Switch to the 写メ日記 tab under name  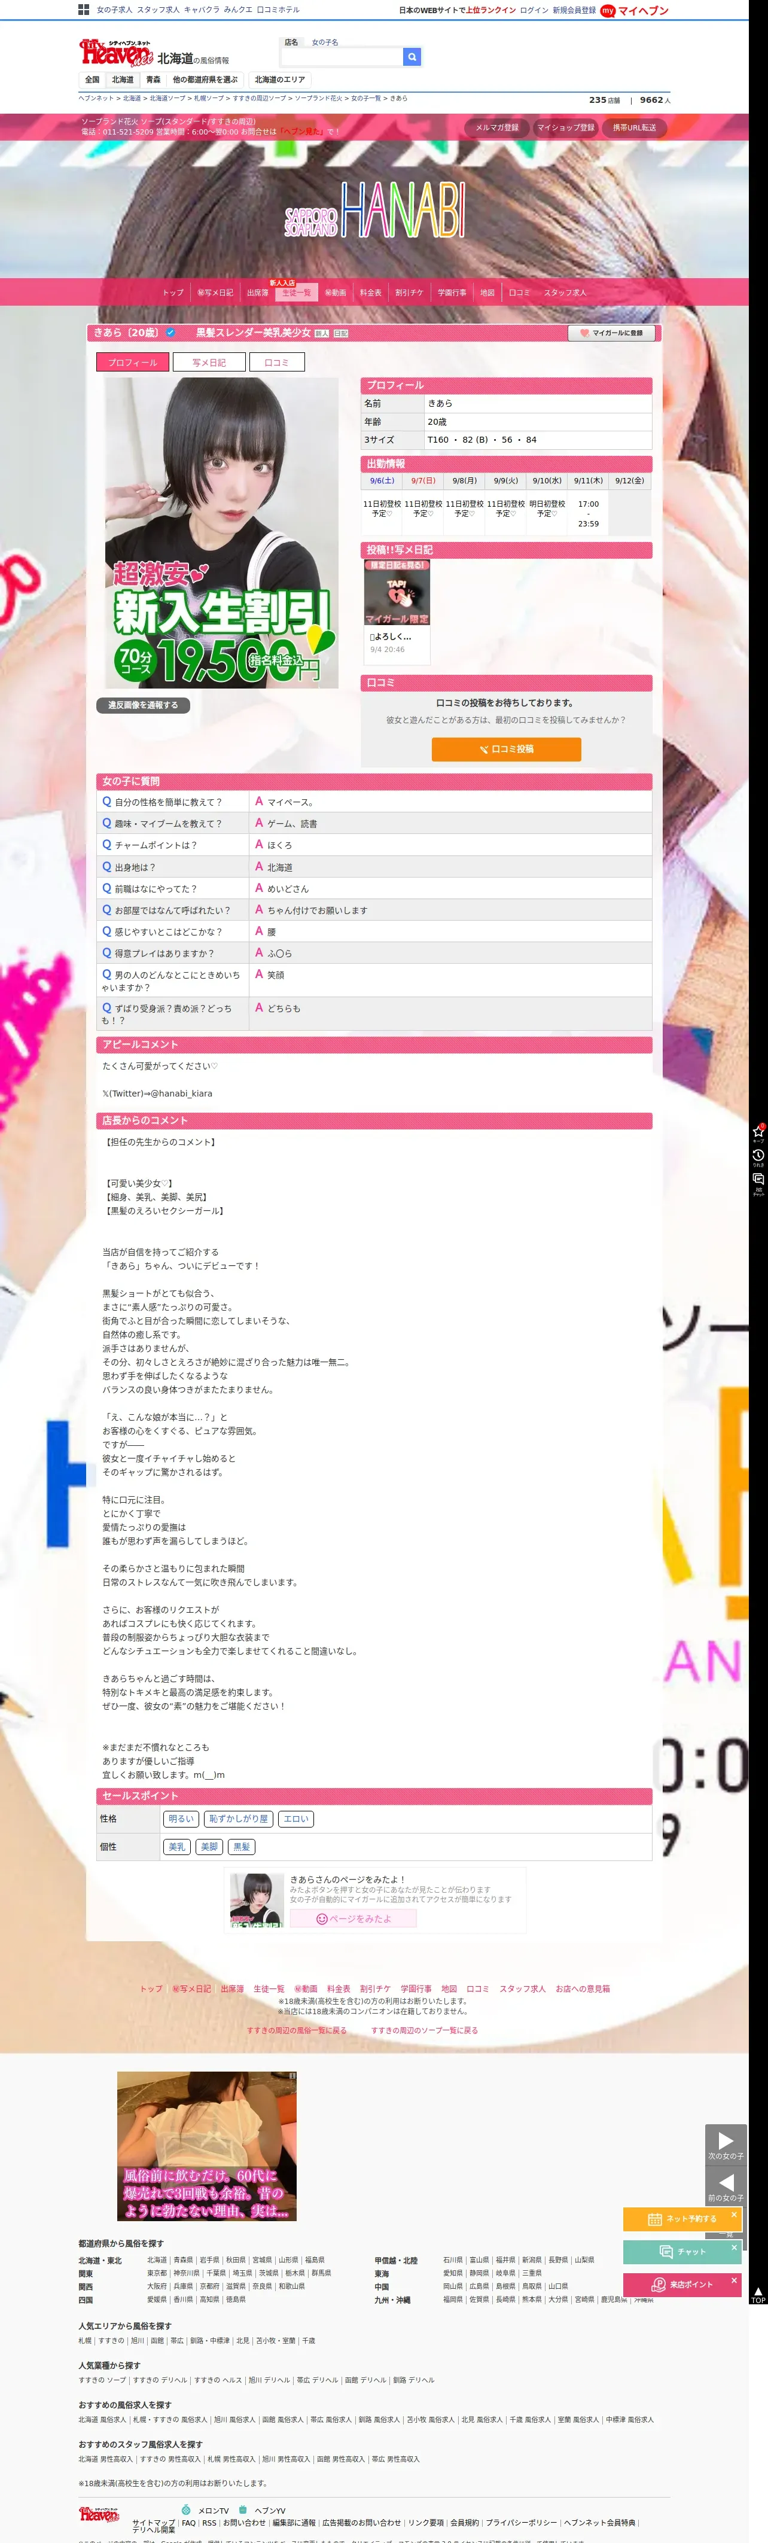[208, 363]
